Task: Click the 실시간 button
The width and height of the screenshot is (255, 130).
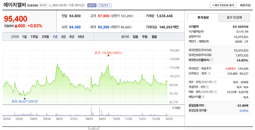Action: 92,5
